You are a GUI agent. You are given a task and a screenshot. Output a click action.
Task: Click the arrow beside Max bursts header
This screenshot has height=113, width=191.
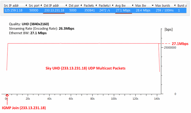point(175,5)
